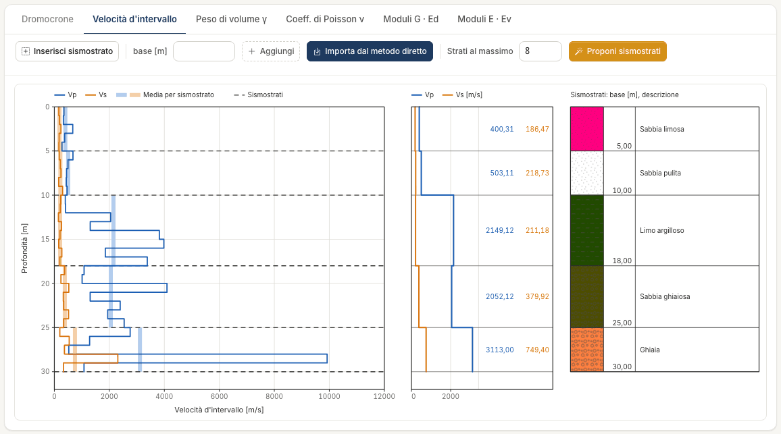Click the import icon on Importa button

pyautogui.click(x=318, y=51)
